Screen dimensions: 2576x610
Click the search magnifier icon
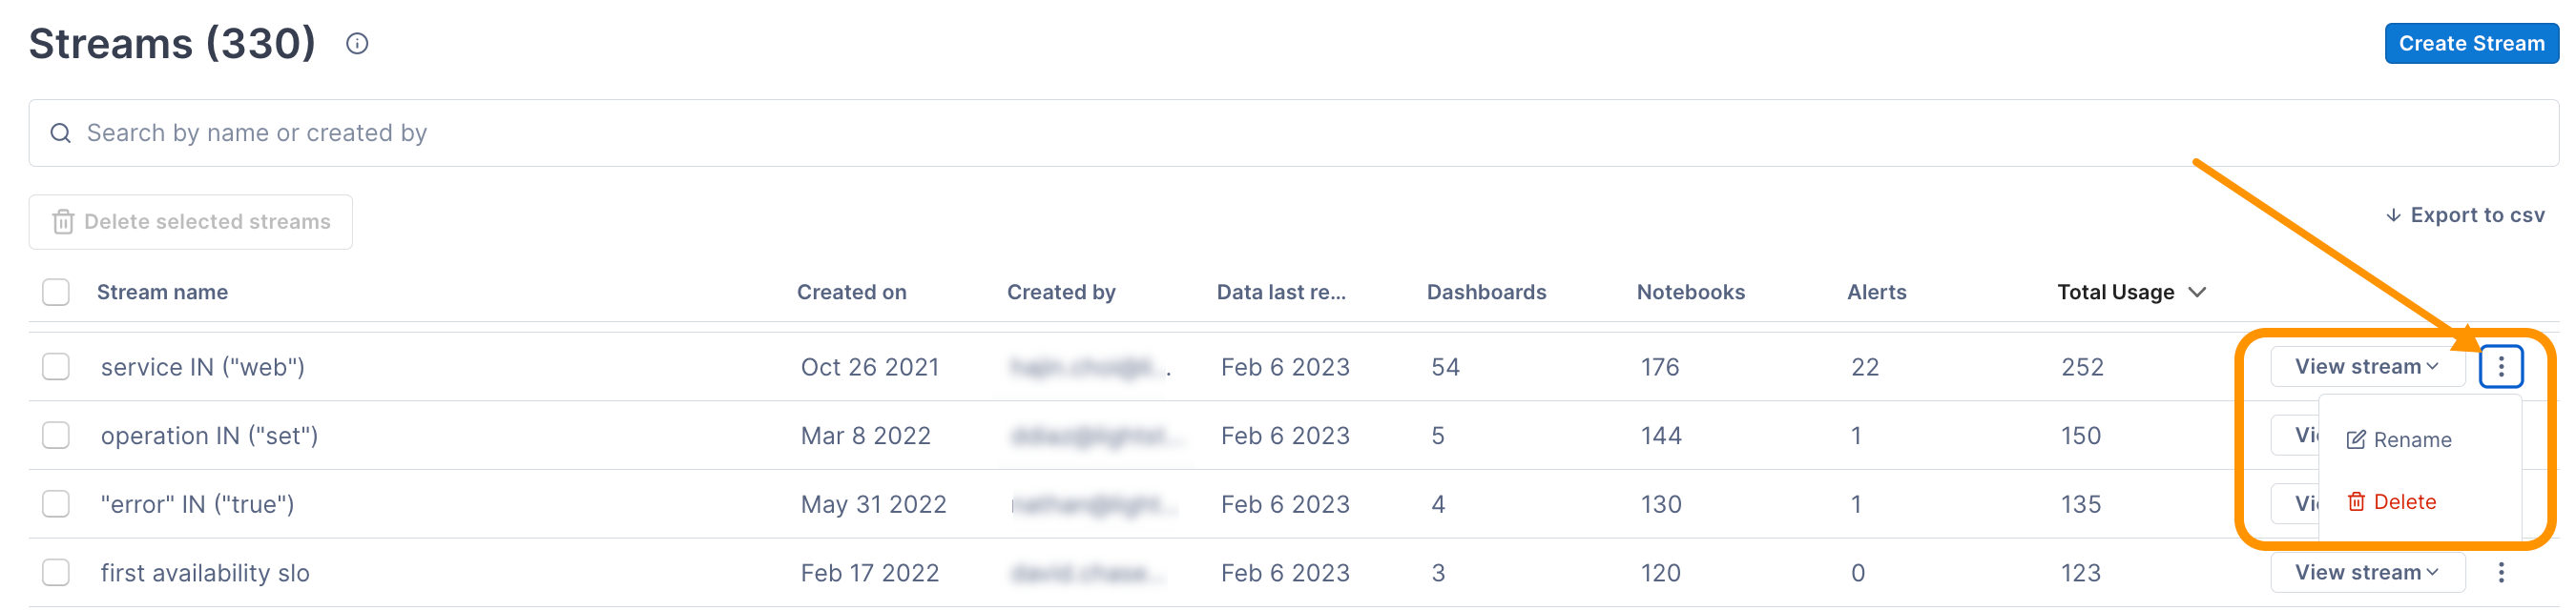click(x=61, y=132)
